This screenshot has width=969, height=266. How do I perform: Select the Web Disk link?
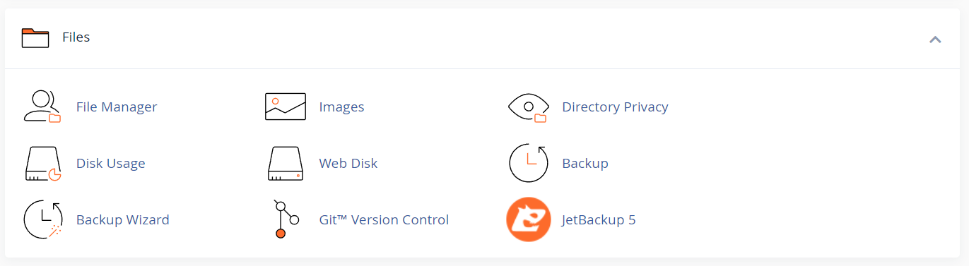coord(348,164)
